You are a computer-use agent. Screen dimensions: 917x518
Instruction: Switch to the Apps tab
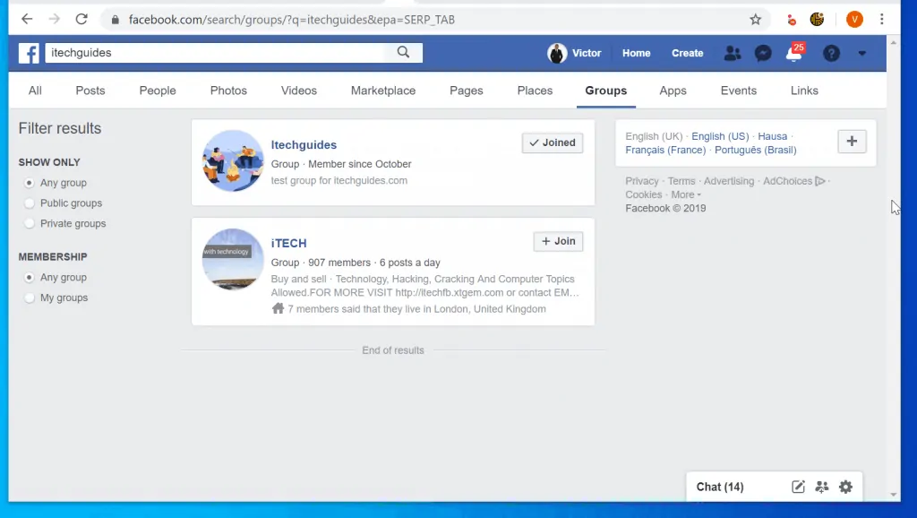pos(673,91)
